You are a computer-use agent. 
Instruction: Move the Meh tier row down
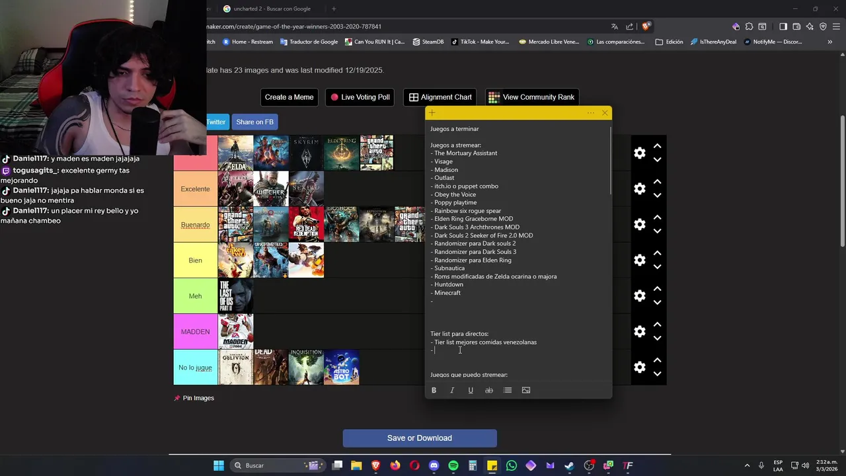point(658,303)
